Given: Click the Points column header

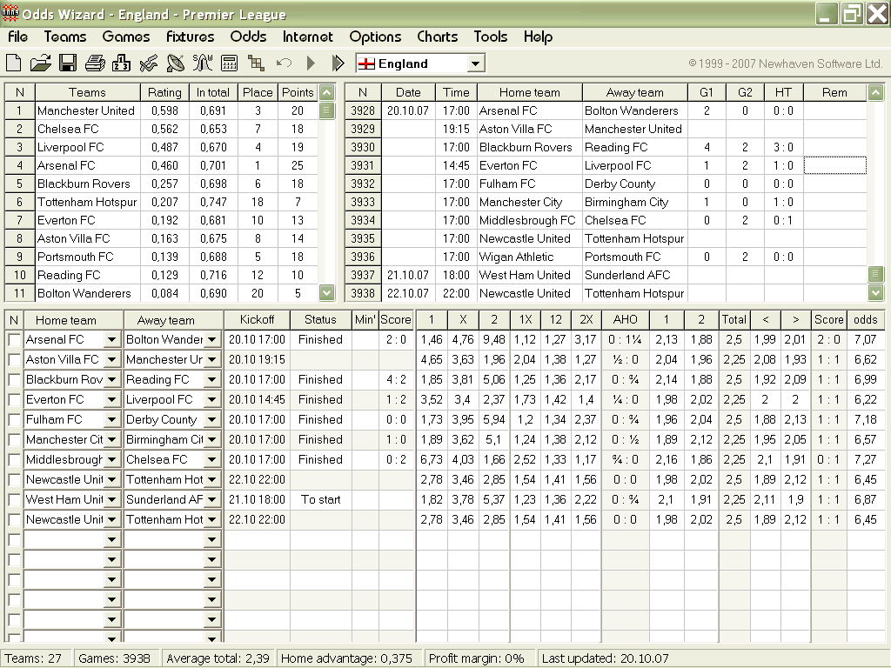Looking at the screenshot, I should coord(298,92).
